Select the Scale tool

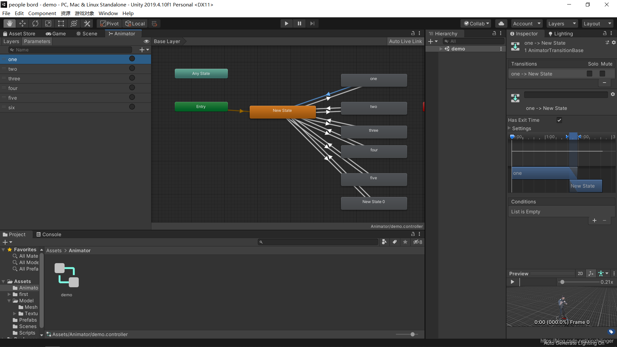[x=48, y=23]
